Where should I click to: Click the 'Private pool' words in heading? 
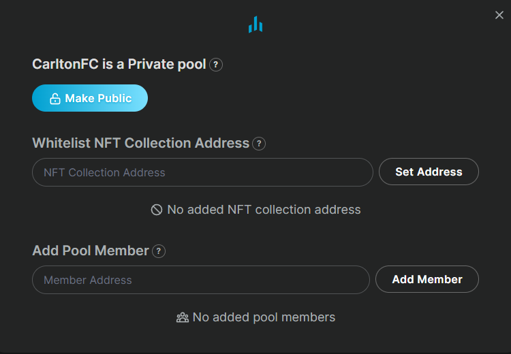167,65
